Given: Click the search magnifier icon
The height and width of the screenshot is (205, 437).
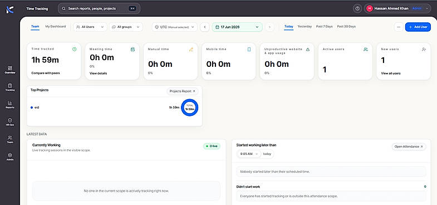Looking at the screenshot, I should 64,9.
